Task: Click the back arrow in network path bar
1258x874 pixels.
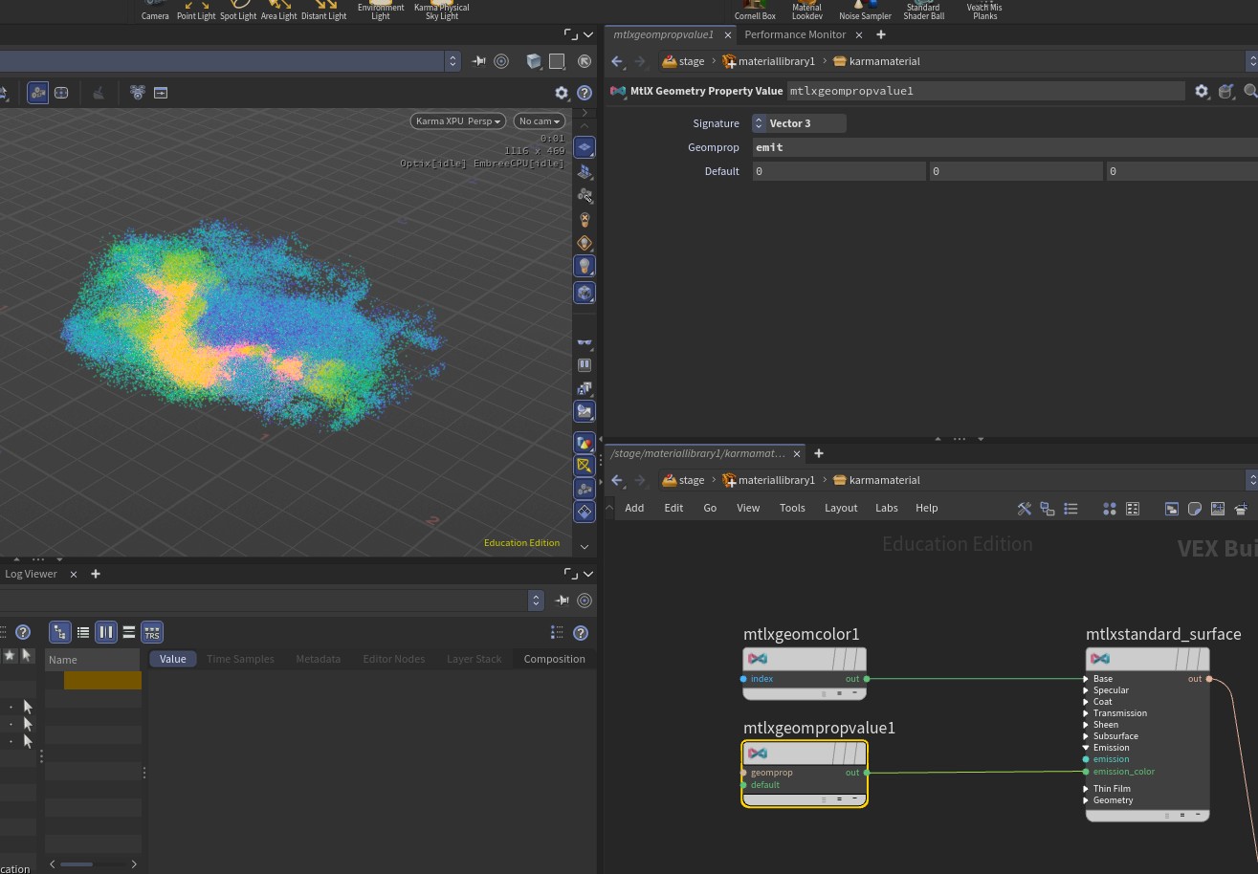Action: (x=617, y=480)
